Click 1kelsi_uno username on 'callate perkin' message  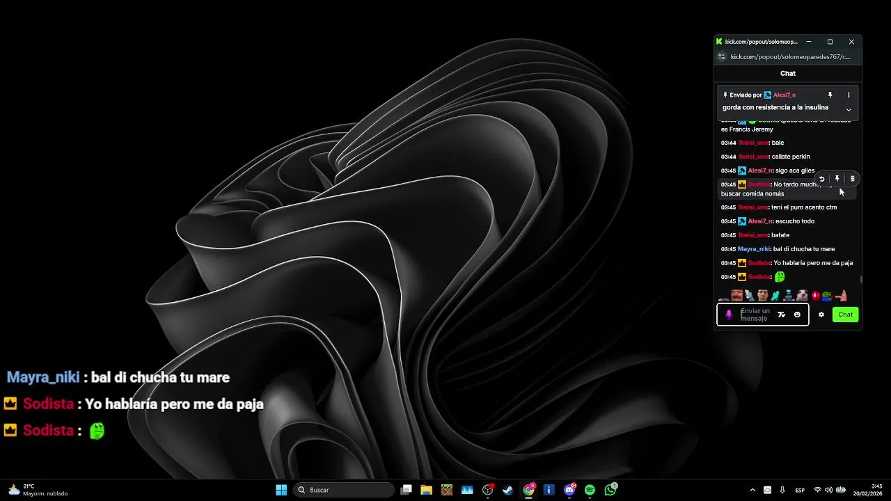[753, 157]
